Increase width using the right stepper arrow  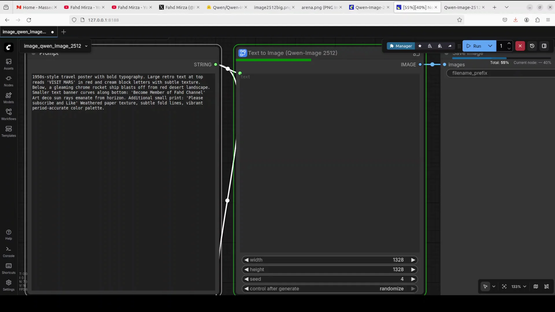pos(413,260)
